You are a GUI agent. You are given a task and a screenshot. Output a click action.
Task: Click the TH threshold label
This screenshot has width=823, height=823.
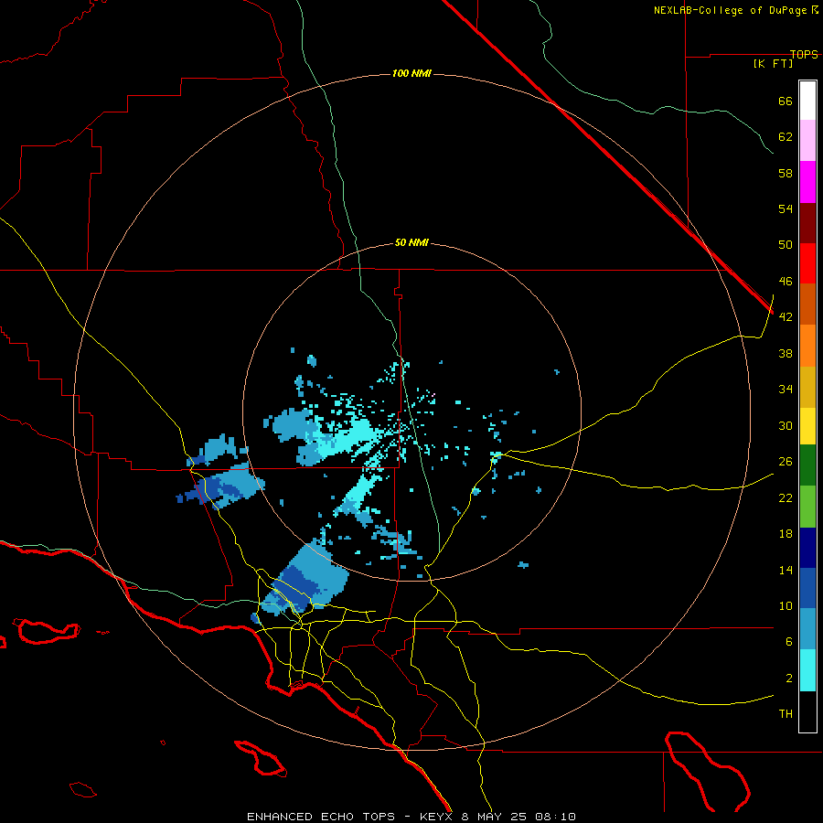pos(786,714)
